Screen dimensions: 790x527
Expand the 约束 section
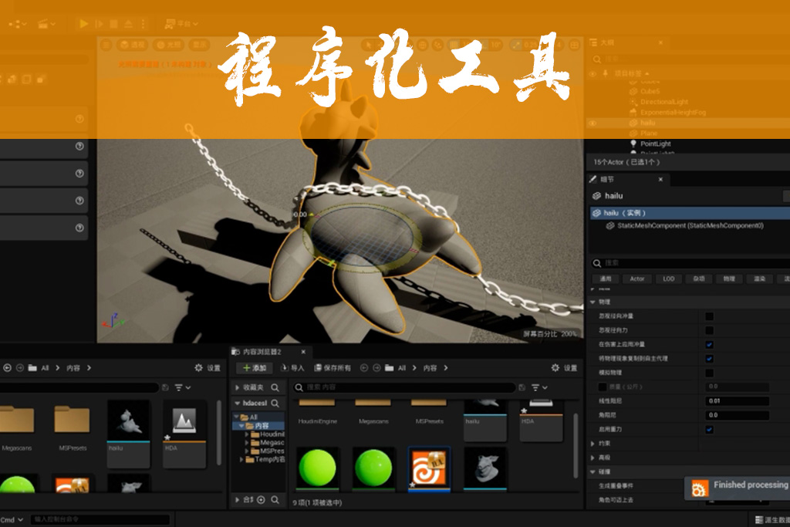pos(592,444)
